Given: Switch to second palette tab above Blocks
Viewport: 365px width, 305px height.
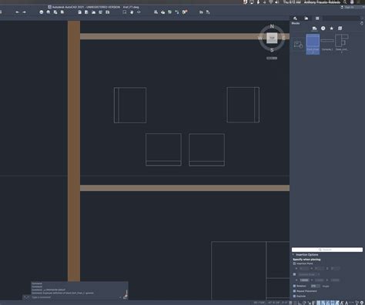Looking at the screenshot, I should [306, 18].
